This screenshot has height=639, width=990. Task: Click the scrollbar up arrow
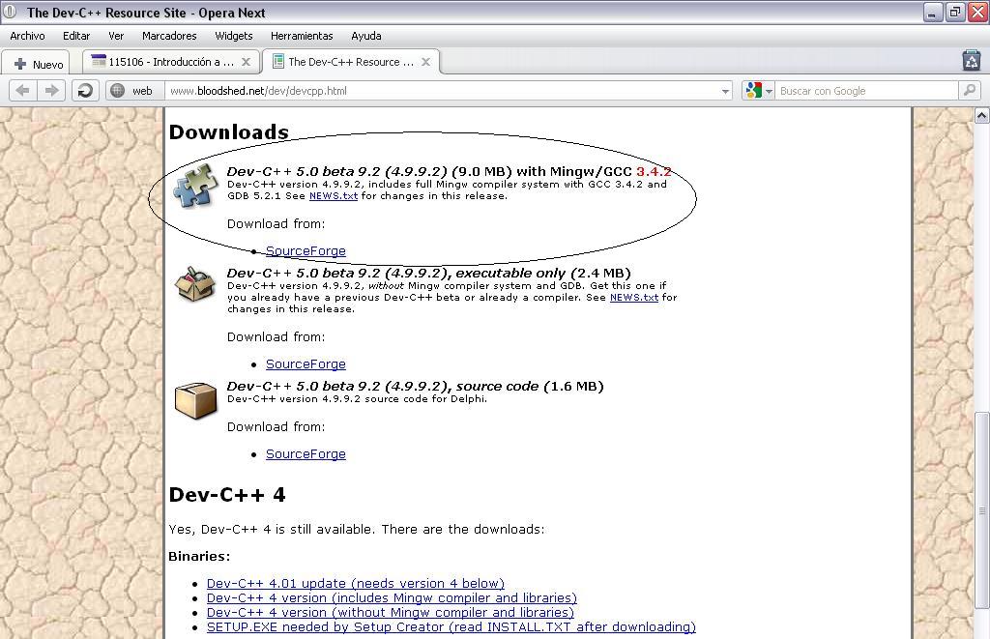[x=981, y=116]
